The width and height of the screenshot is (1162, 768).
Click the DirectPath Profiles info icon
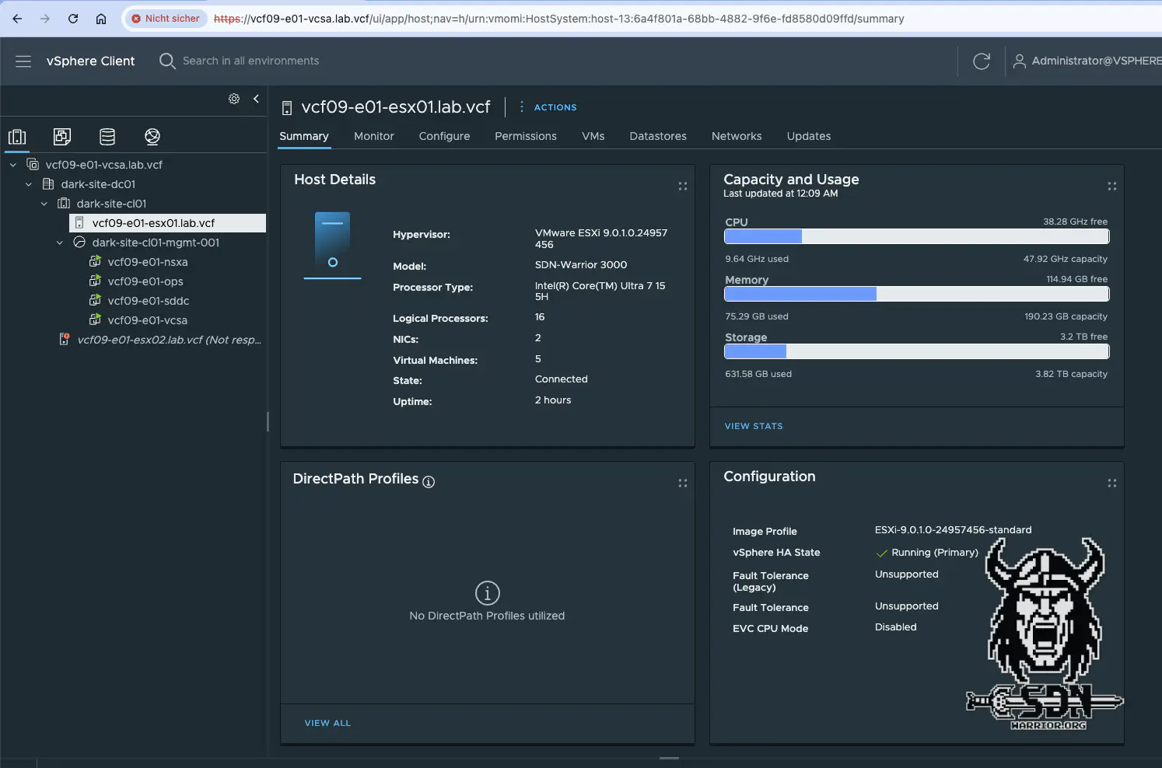point(429,482)
